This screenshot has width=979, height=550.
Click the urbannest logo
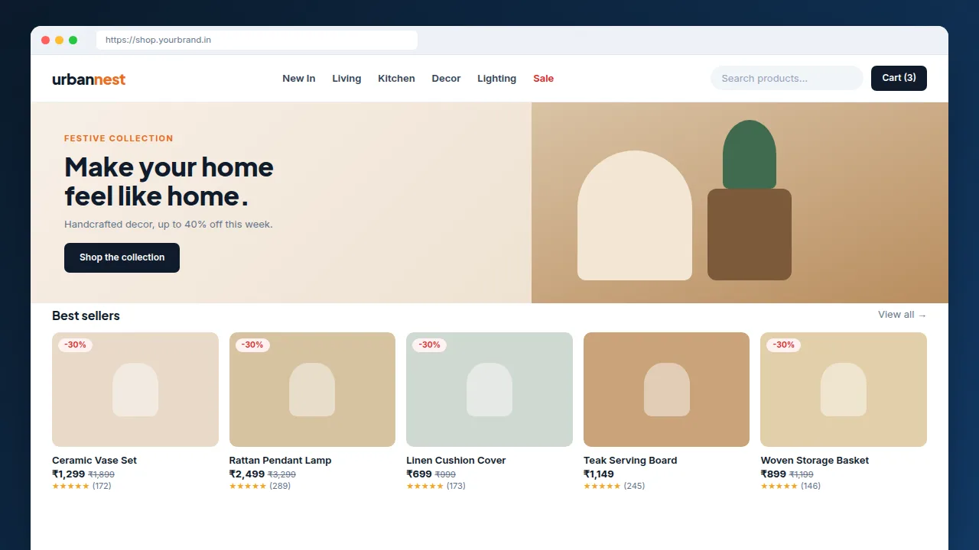pos(89,79)
